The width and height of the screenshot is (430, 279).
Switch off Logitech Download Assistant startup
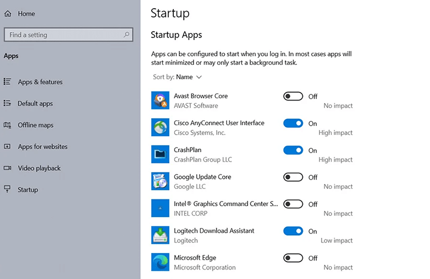(293, 231)
